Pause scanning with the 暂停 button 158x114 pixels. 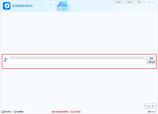coord(151,58)
